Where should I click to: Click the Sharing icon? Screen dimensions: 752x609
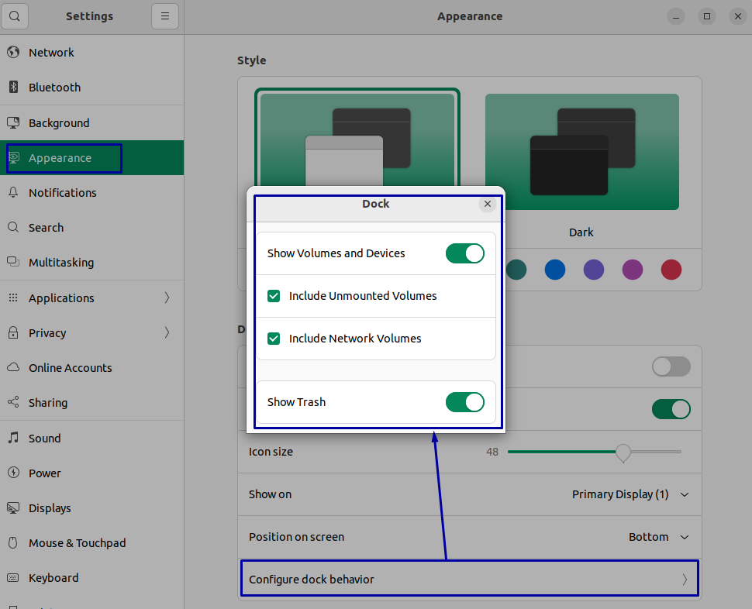pos(13,402)
